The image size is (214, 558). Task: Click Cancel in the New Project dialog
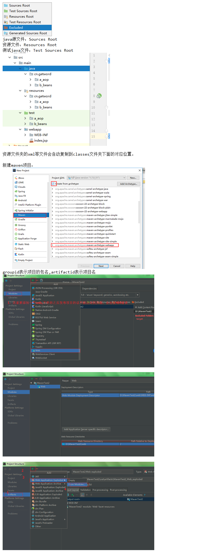click(117, 266)
